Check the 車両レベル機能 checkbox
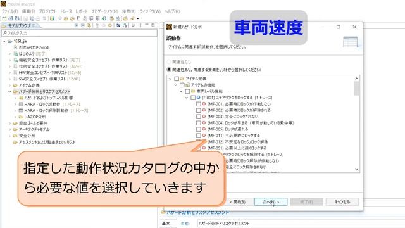405x228 pixels. (187, 91)
